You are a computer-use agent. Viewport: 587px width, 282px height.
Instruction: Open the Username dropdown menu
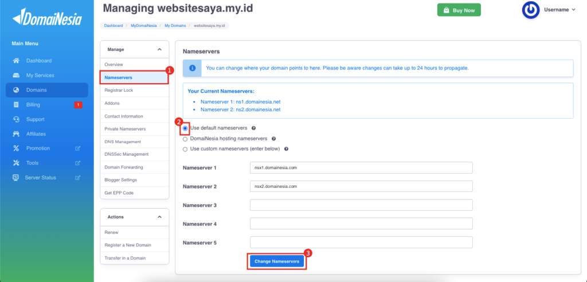559,10
